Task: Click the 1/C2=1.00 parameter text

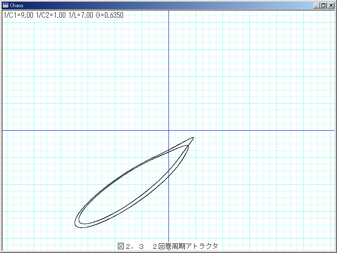Action: pos(51,15)
